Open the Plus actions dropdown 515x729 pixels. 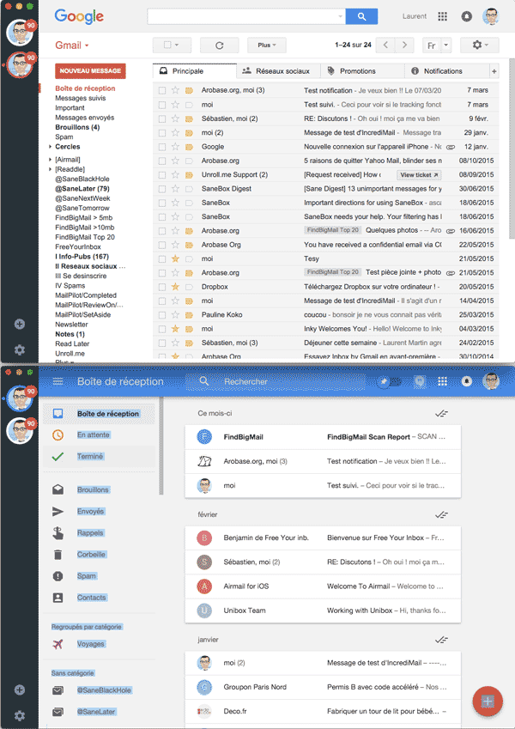pos(267,46)
